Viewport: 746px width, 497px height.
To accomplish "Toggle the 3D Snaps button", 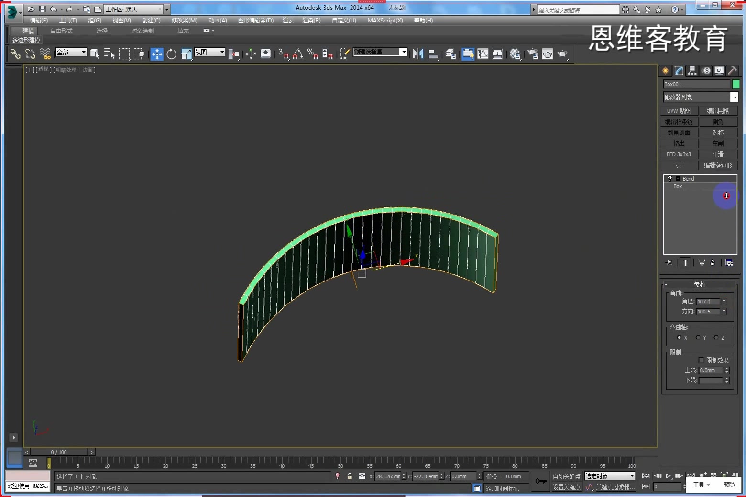I will (283, 54).
